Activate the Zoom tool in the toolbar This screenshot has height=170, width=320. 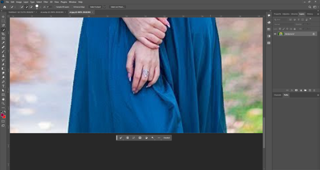pos(3,103)
